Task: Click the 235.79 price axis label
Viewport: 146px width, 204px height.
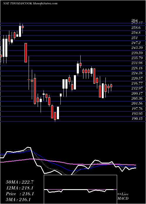Action: tap(137, 58)
